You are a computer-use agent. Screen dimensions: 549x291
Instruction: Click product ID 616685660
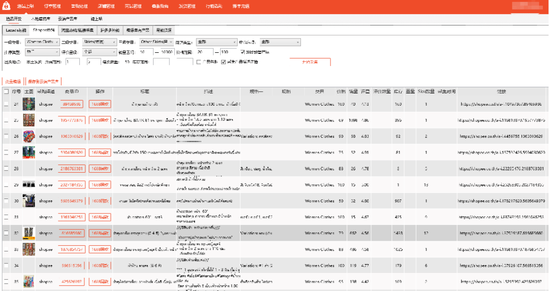tap(71, 233)
